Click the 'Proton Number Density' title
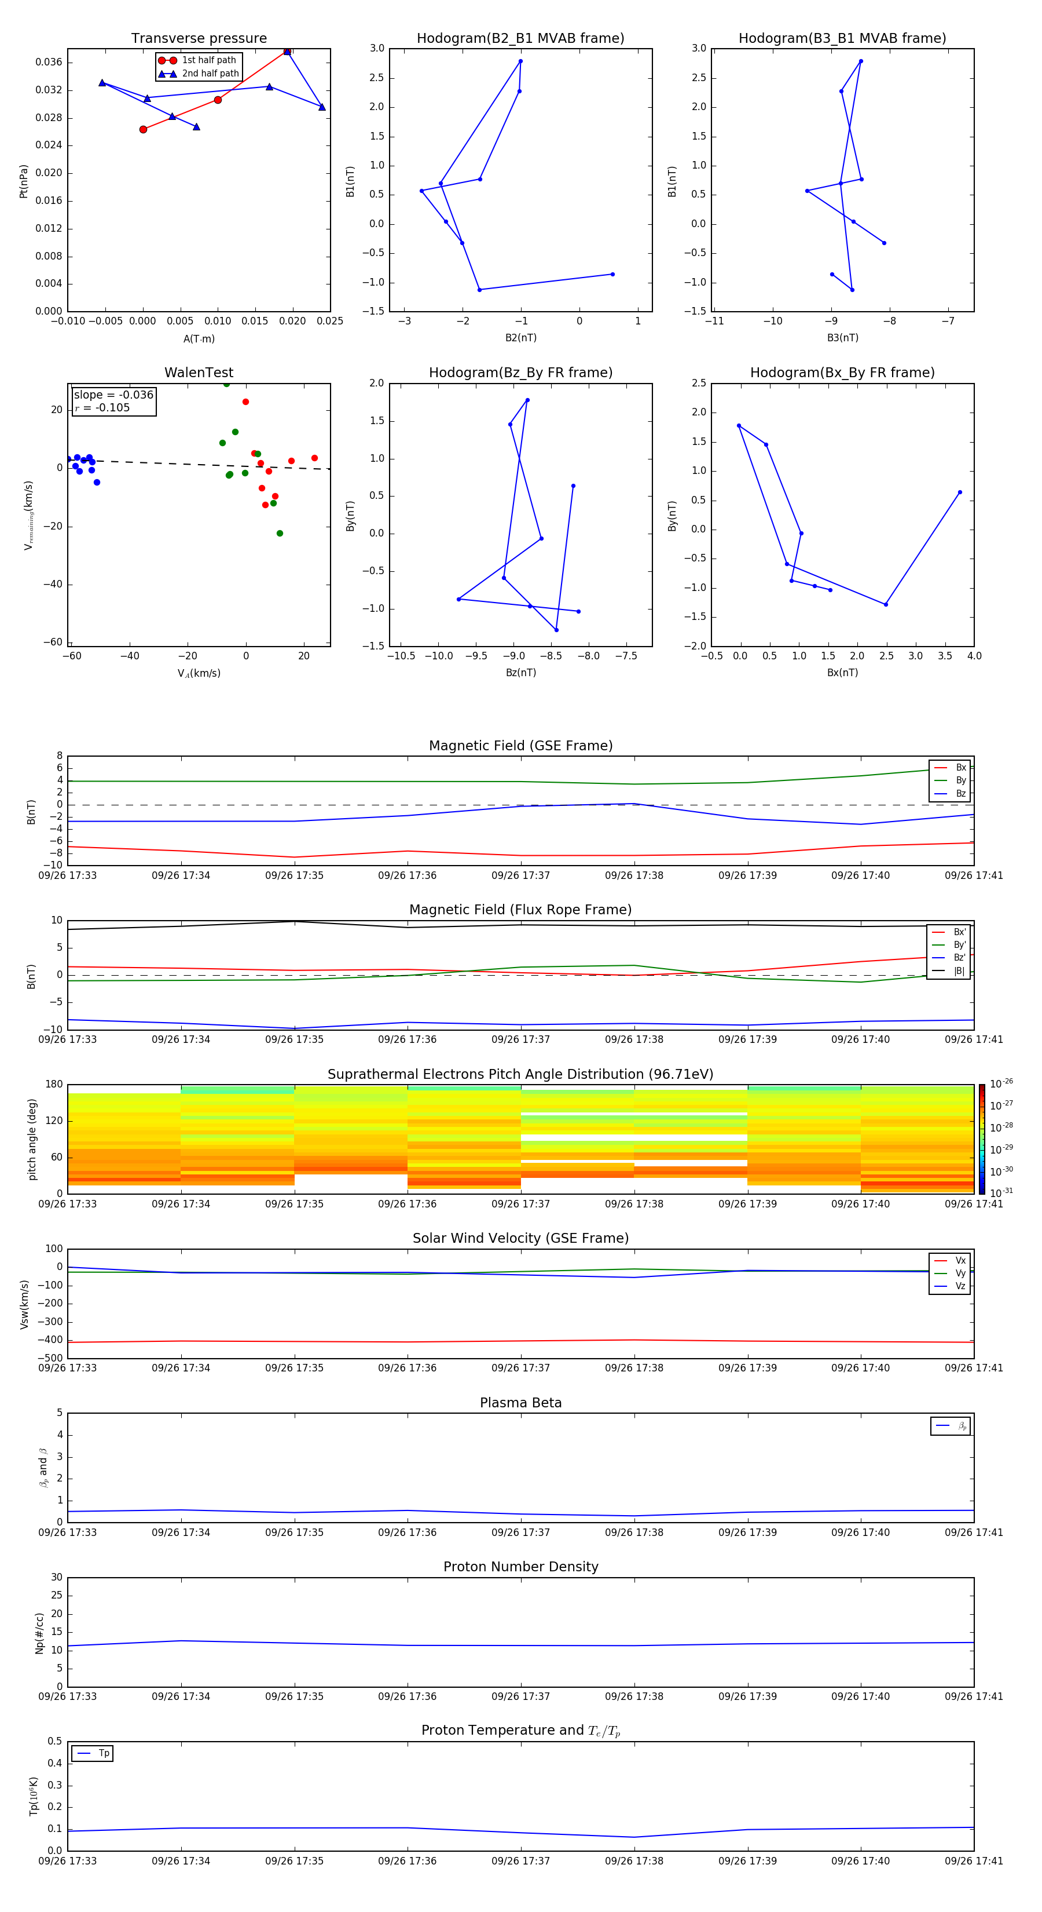 coord(520,1567)
